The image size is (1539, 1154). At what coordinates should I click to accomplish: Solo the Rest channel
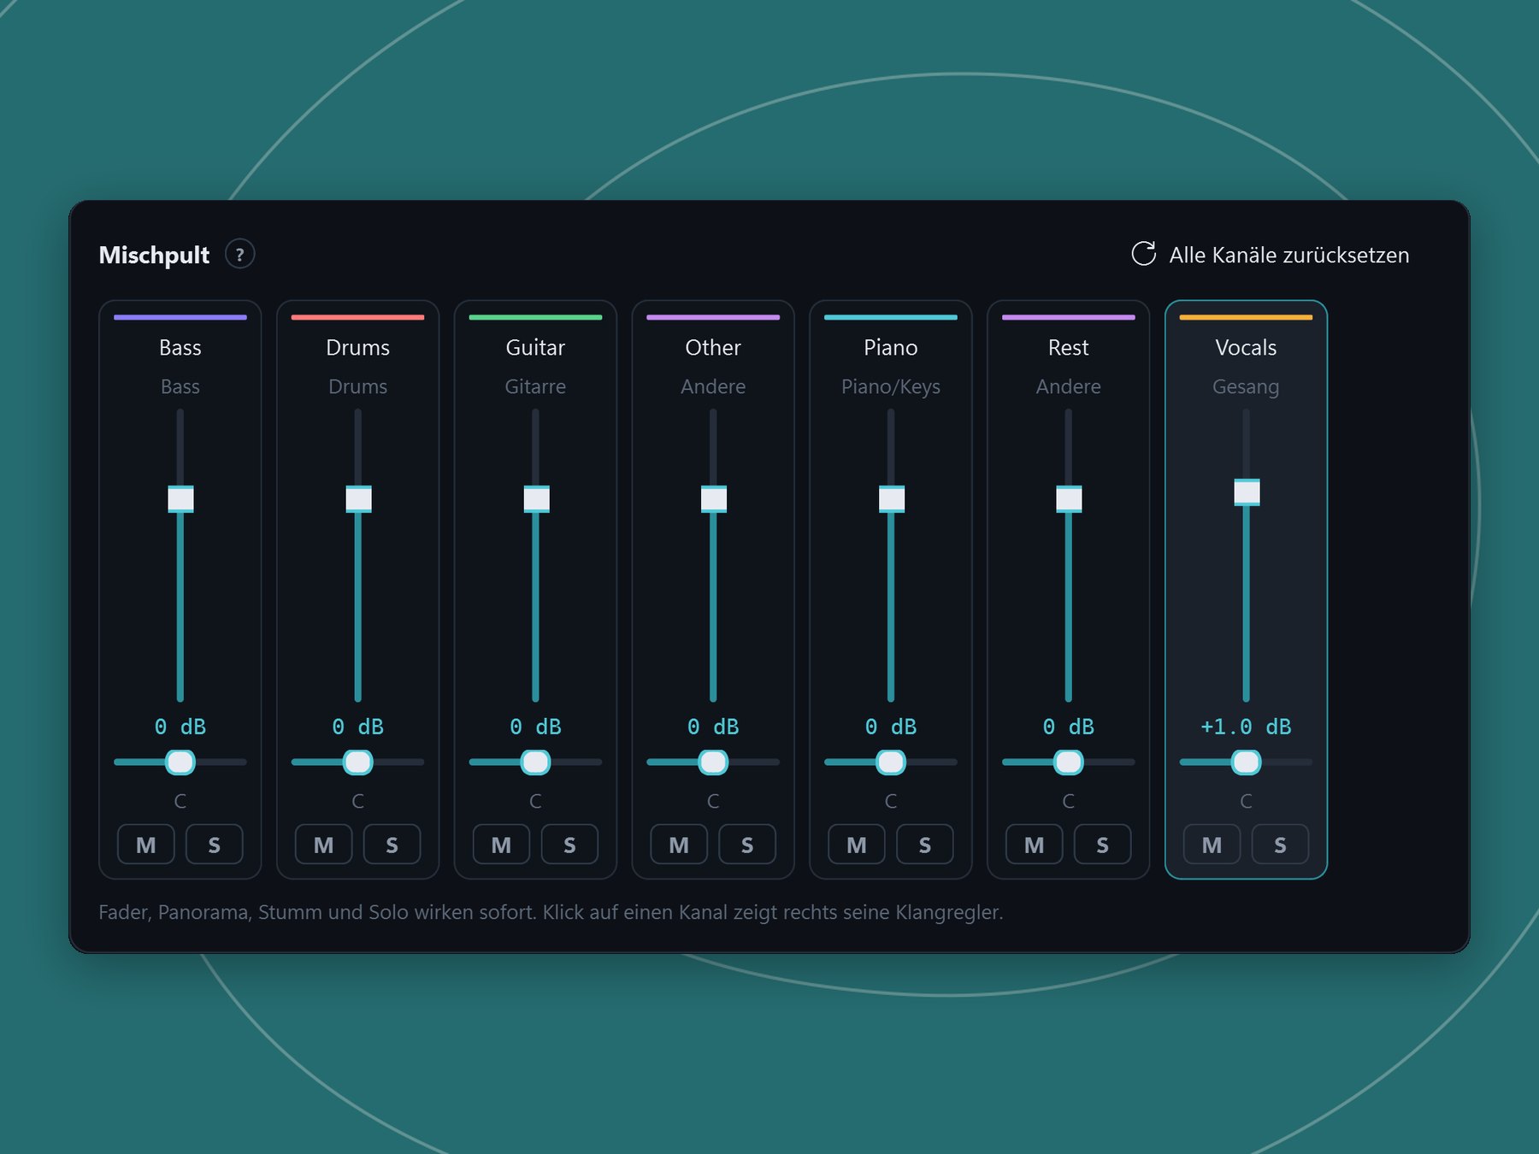point(1102,845)
